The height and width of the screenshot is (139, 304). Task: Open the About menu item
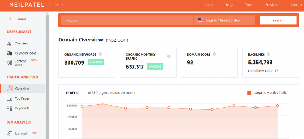pos(209,5)
